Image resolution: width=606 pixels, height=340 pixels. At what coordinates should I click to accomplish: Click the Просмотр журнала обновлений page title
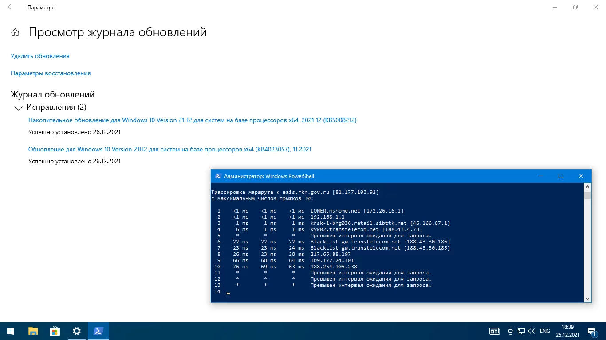pyautogui.click(x=118, y=32)
